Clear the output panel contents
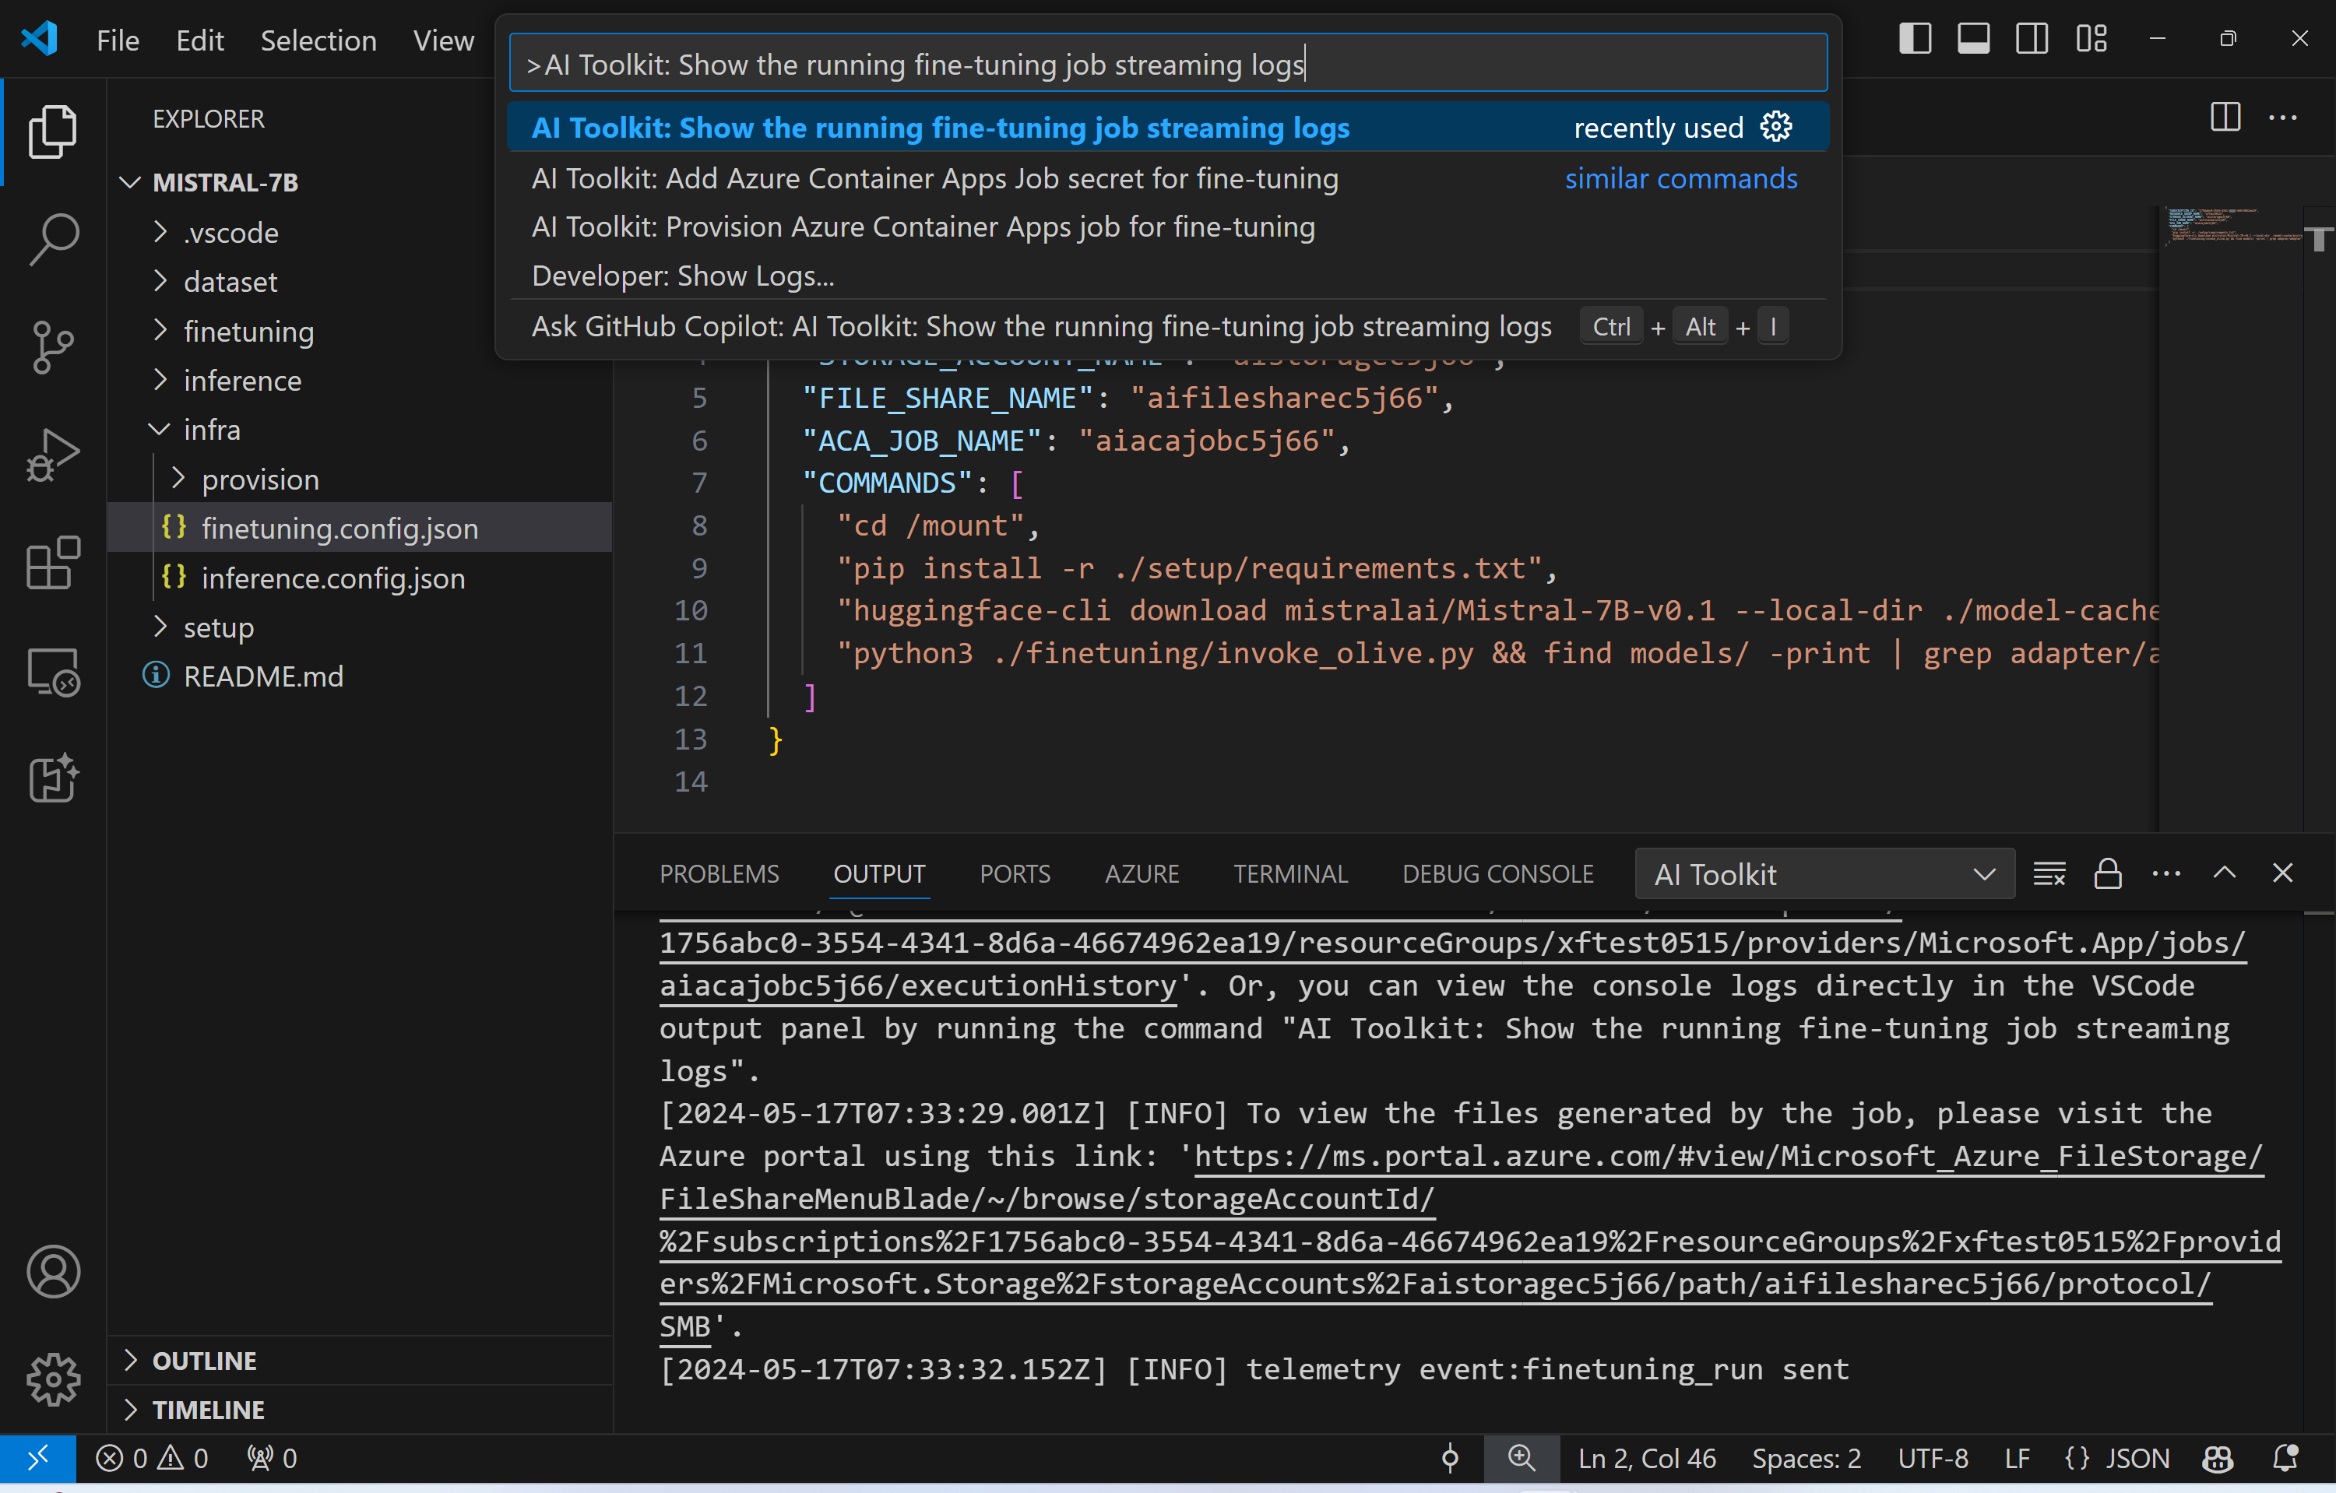2336x1493 pixels. [x=2049, y=873]
